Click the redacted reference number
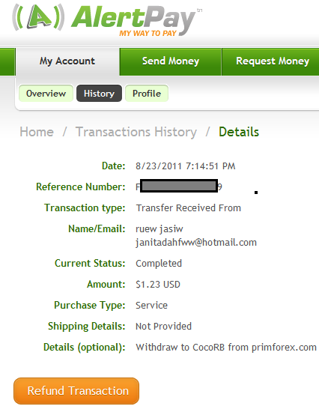319x409 pixels. 179,186
